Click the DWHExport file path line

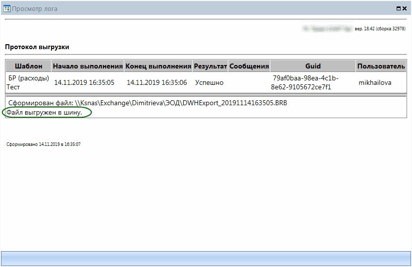[148, 103]
